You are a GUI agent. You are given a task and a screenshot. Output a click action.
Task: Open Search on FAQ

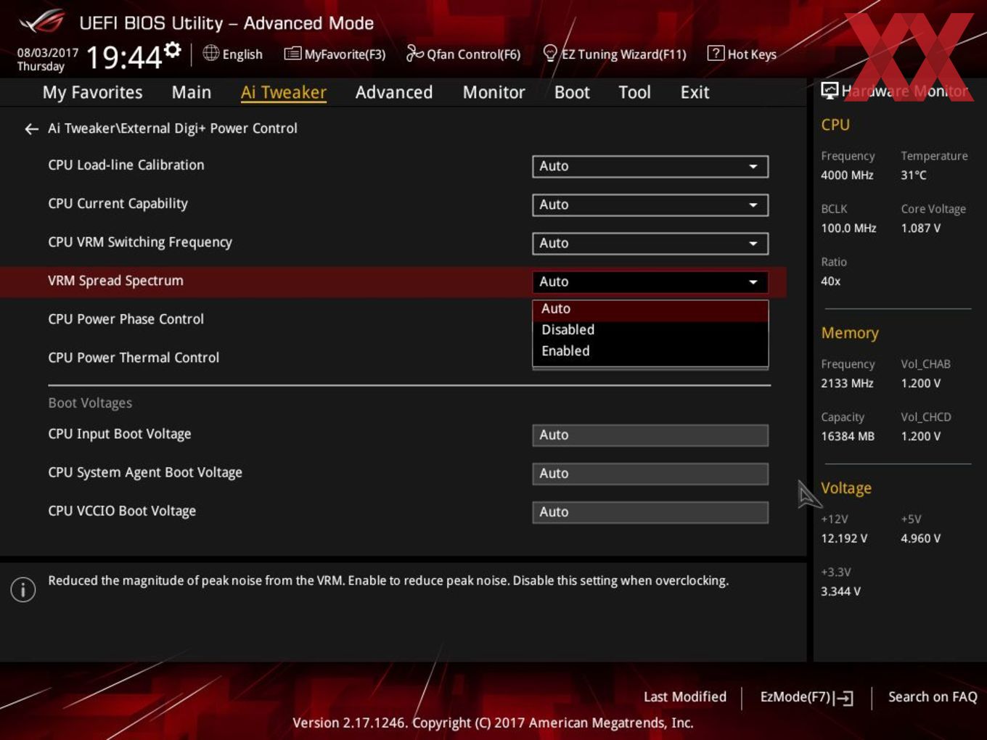tap(933, 697)
